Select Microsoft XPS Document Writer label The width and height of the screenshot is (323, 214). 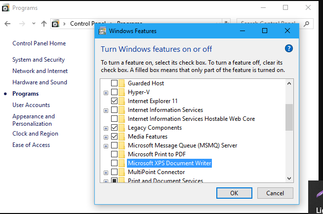tap(169, 163)
